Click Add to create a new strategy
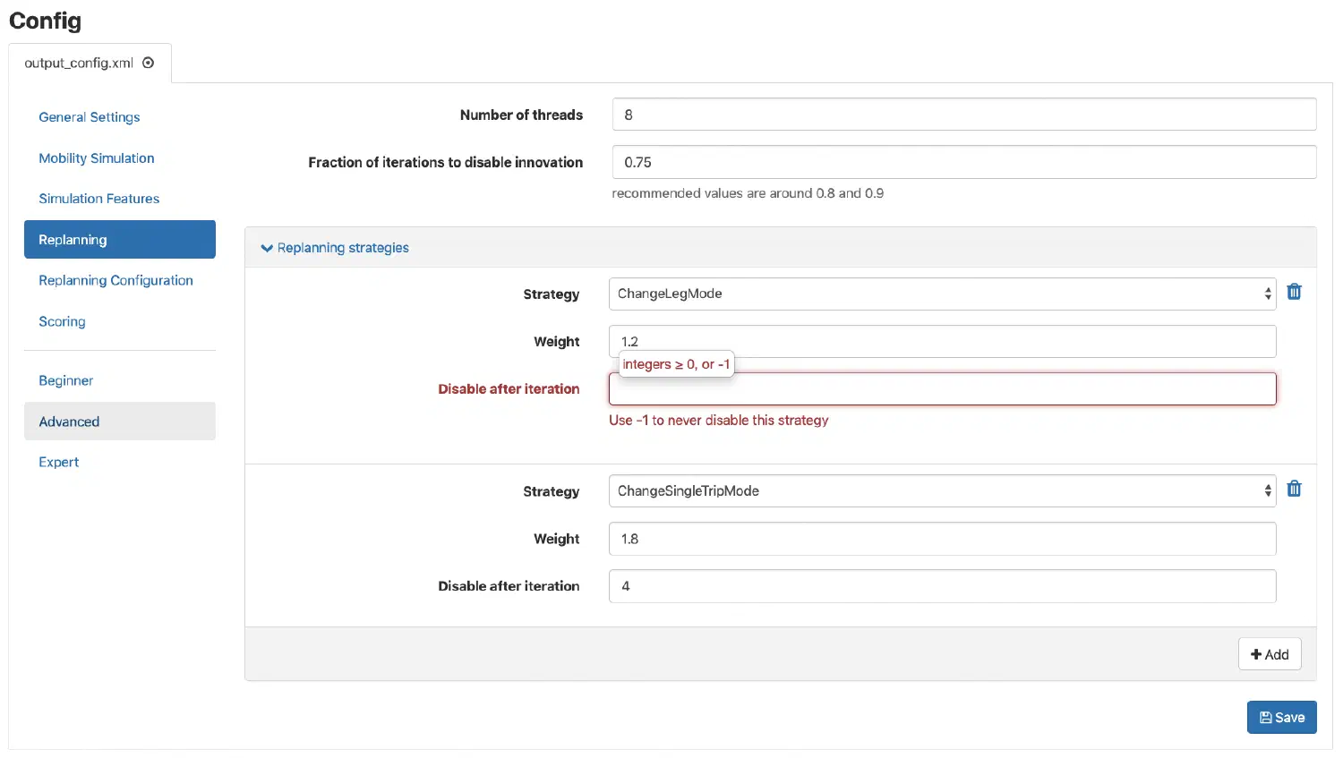1343x758 pixels. pyautogui.click(x=1270, y=654)
